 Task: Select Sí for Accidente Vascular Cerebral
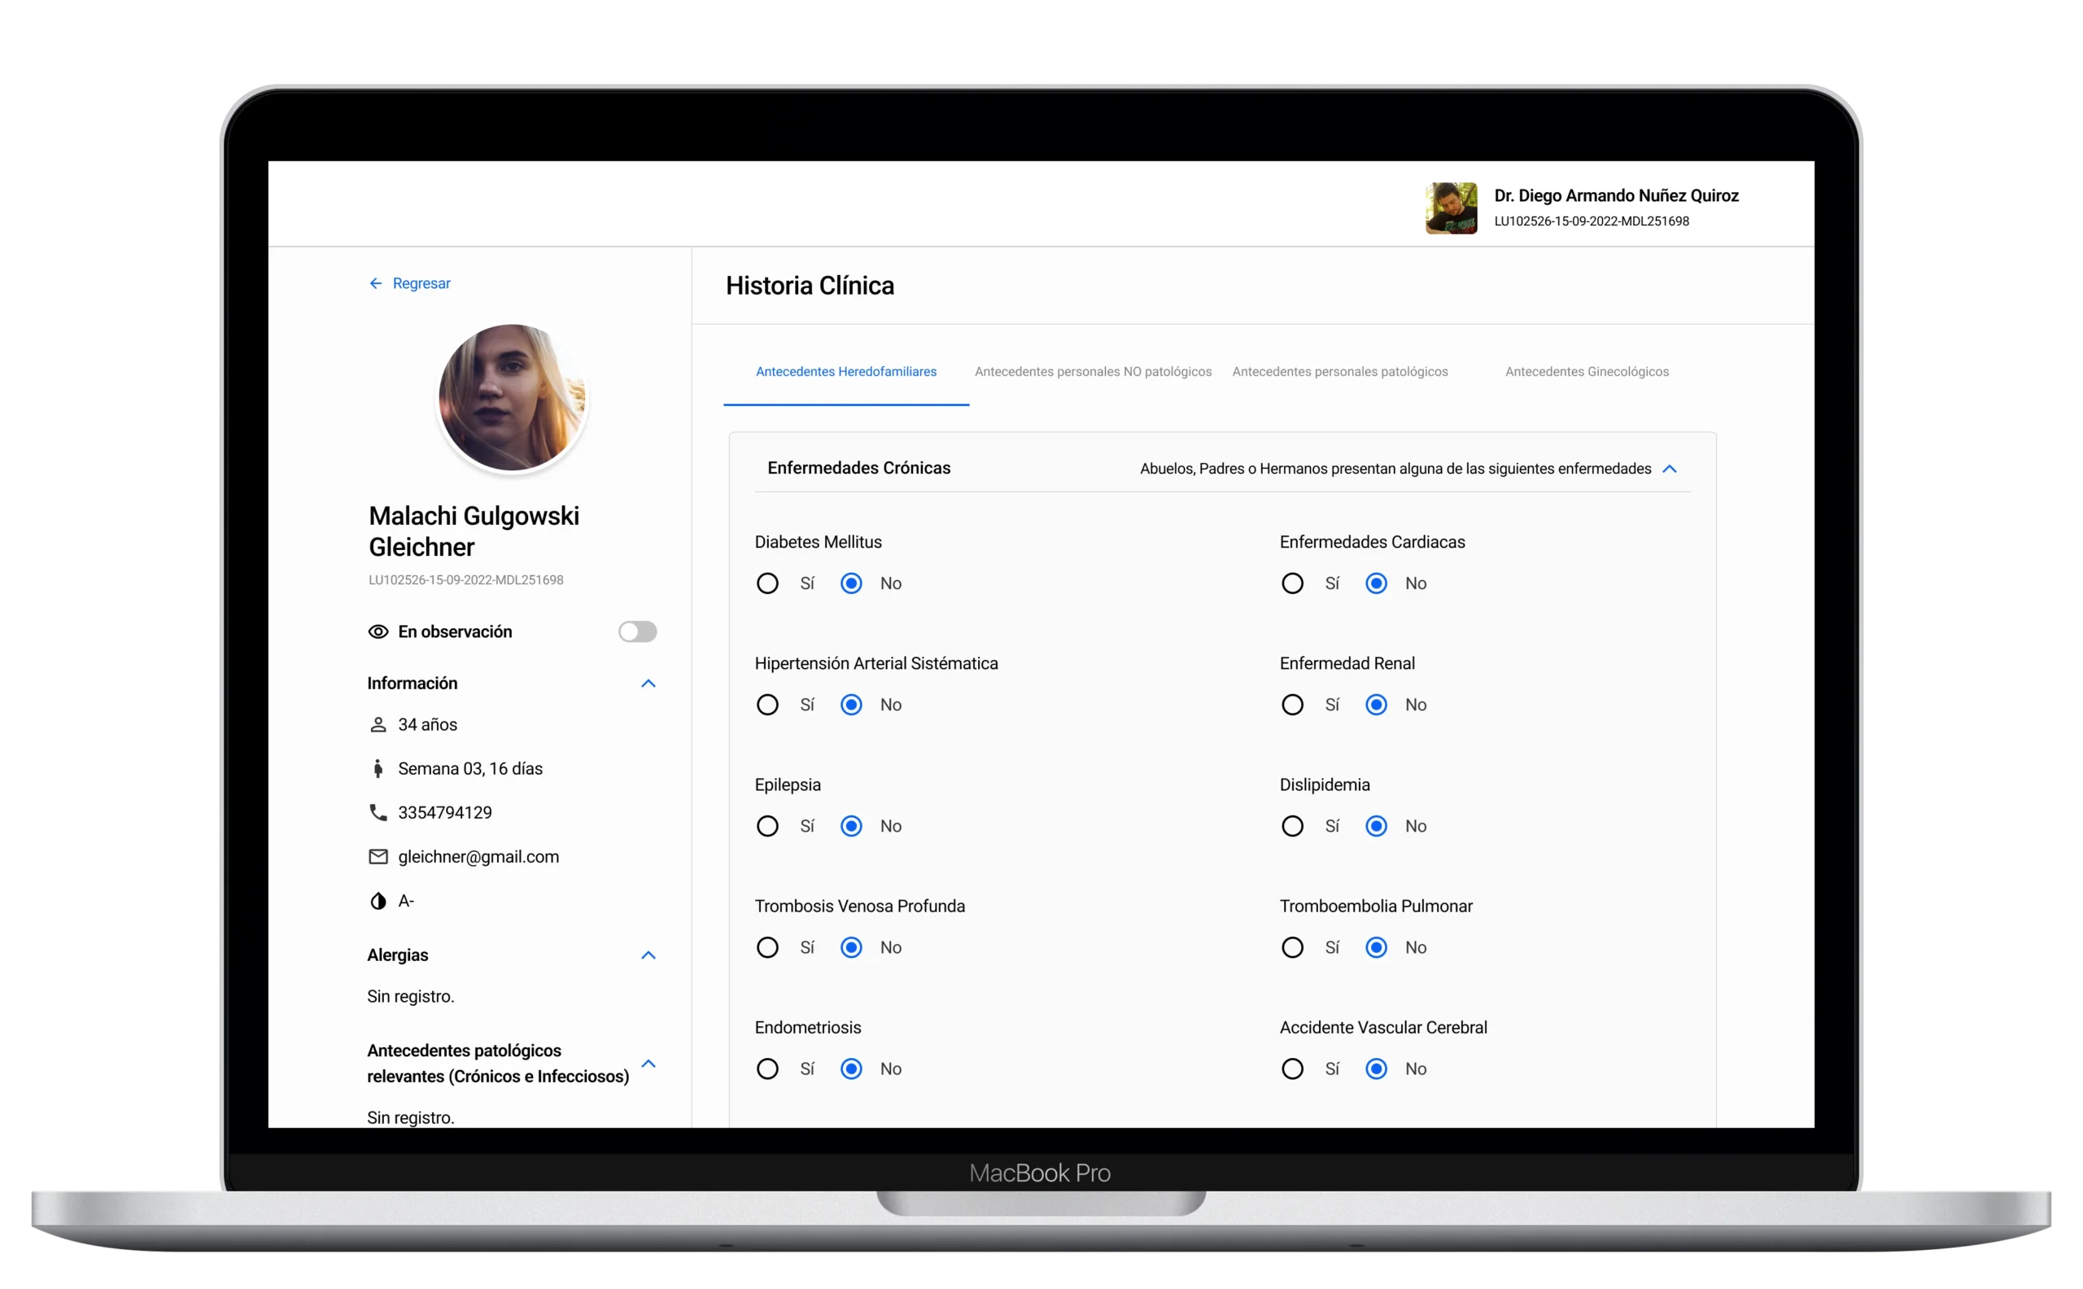tap(1292, 1068)
